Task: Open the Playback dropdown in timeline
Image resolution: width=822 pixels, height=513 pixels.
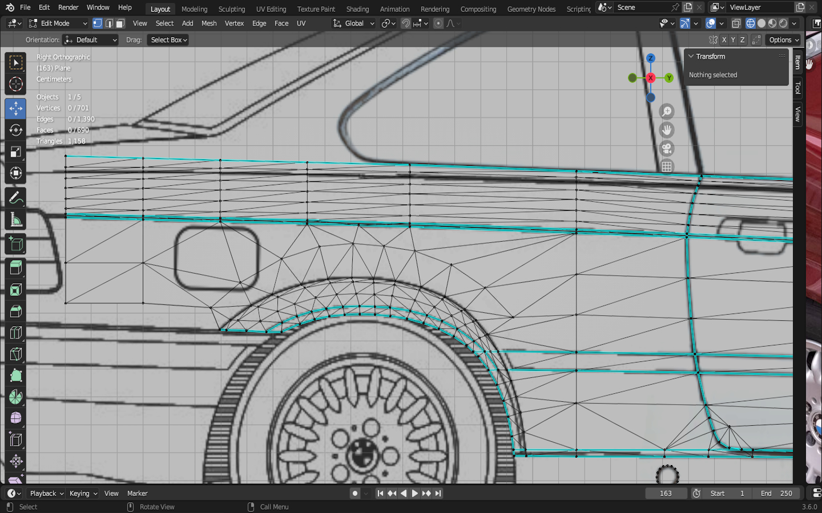Action: [x=46, y=494]
